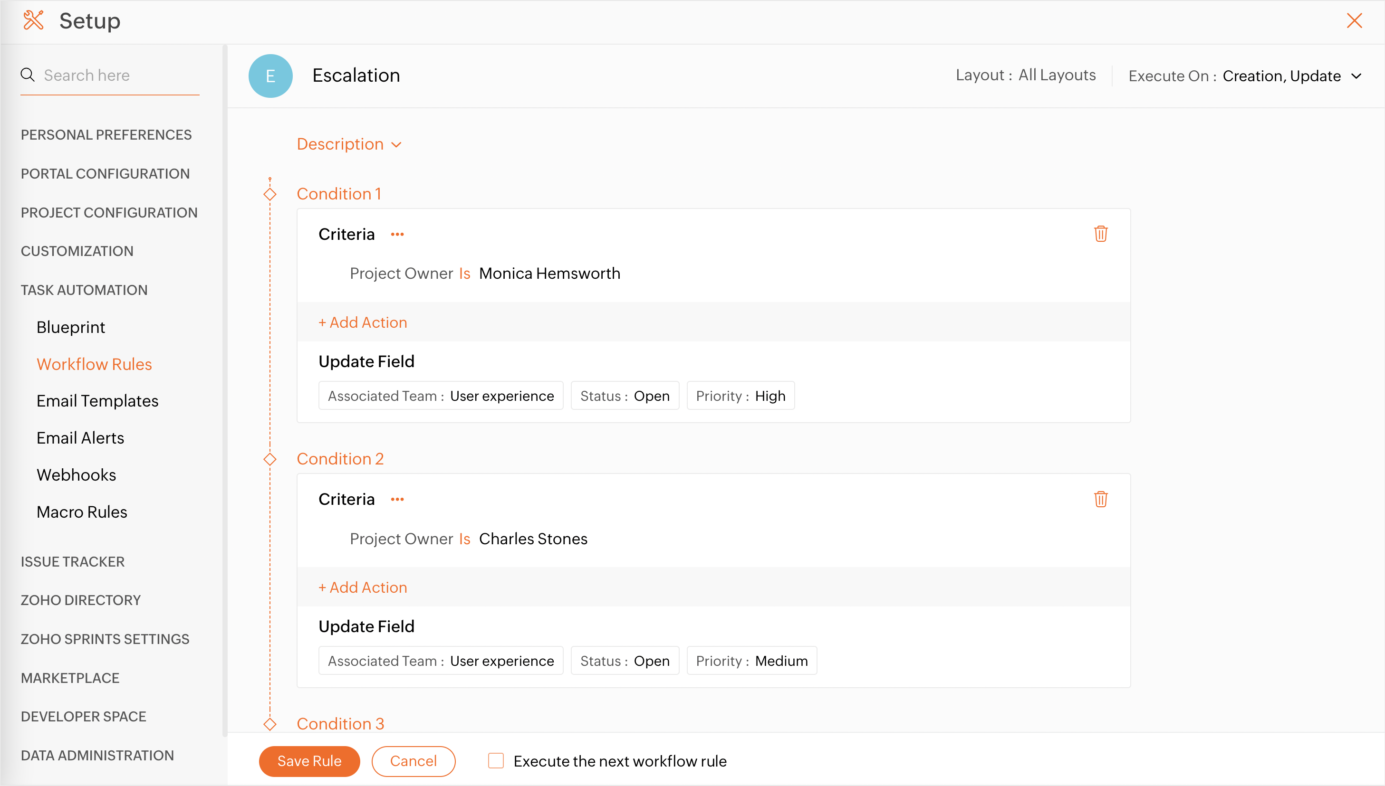Close the Setup panel with X
This screenshot has width=1385, height=786.
point(1354,20)
